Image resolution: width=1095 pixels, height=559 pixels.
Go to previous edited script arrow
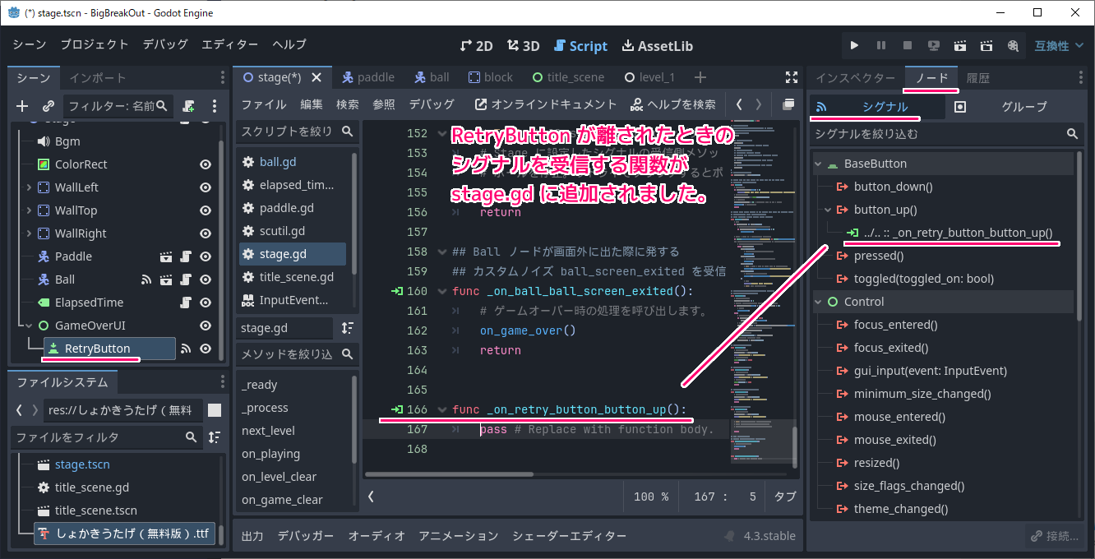(x=739, y=104)
